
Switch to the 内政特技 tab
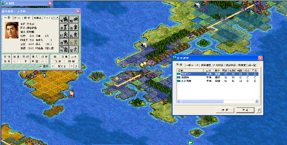tap(218, 65)
